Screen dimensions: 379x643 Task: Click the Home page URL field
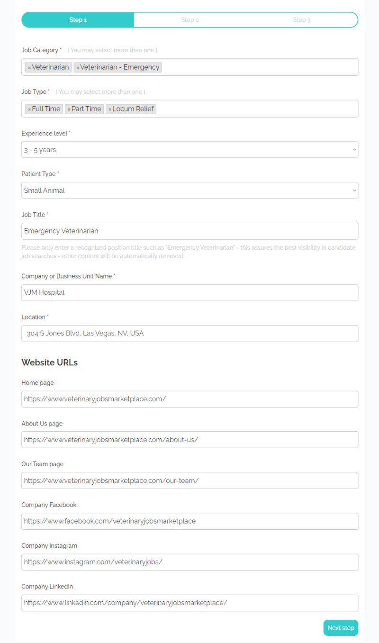coord(189,399)
